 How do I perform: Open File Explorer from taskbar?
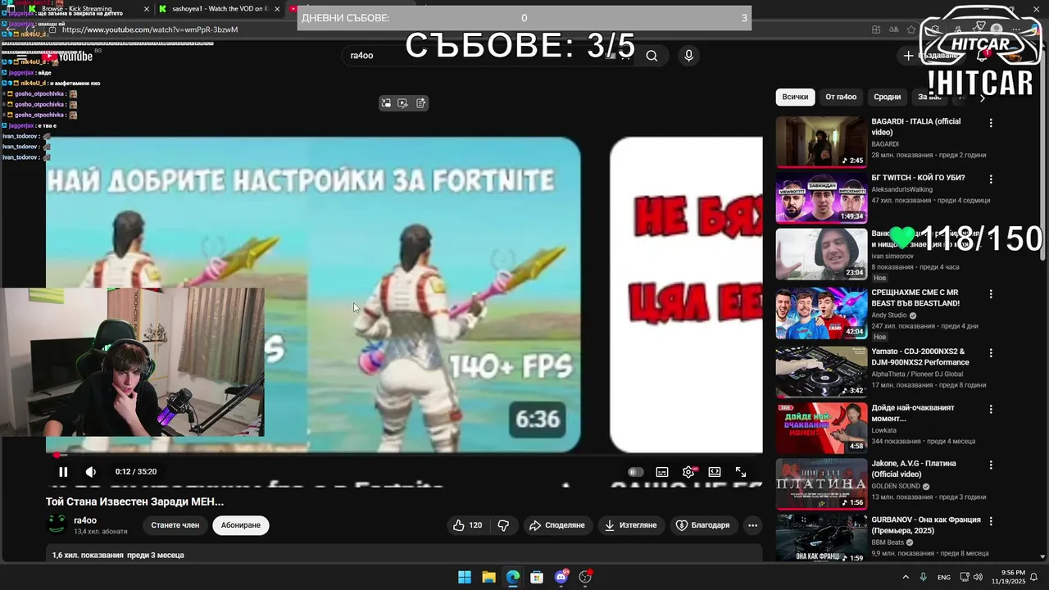[488, 577]
